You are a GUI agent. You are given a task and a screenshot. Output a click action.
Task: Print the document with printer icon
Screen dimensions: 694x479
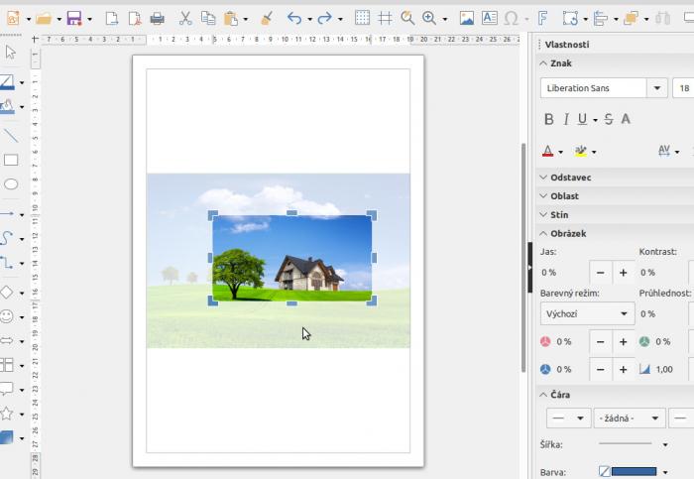157,19
